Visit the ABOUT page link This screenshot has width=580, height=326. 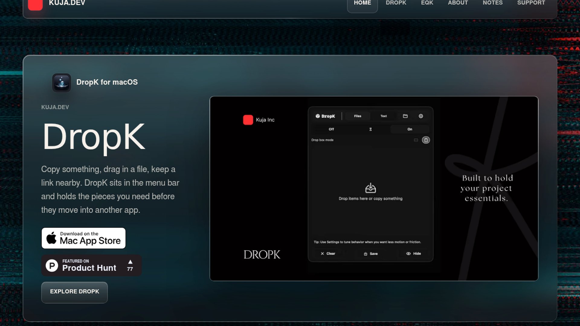point(458,3)
